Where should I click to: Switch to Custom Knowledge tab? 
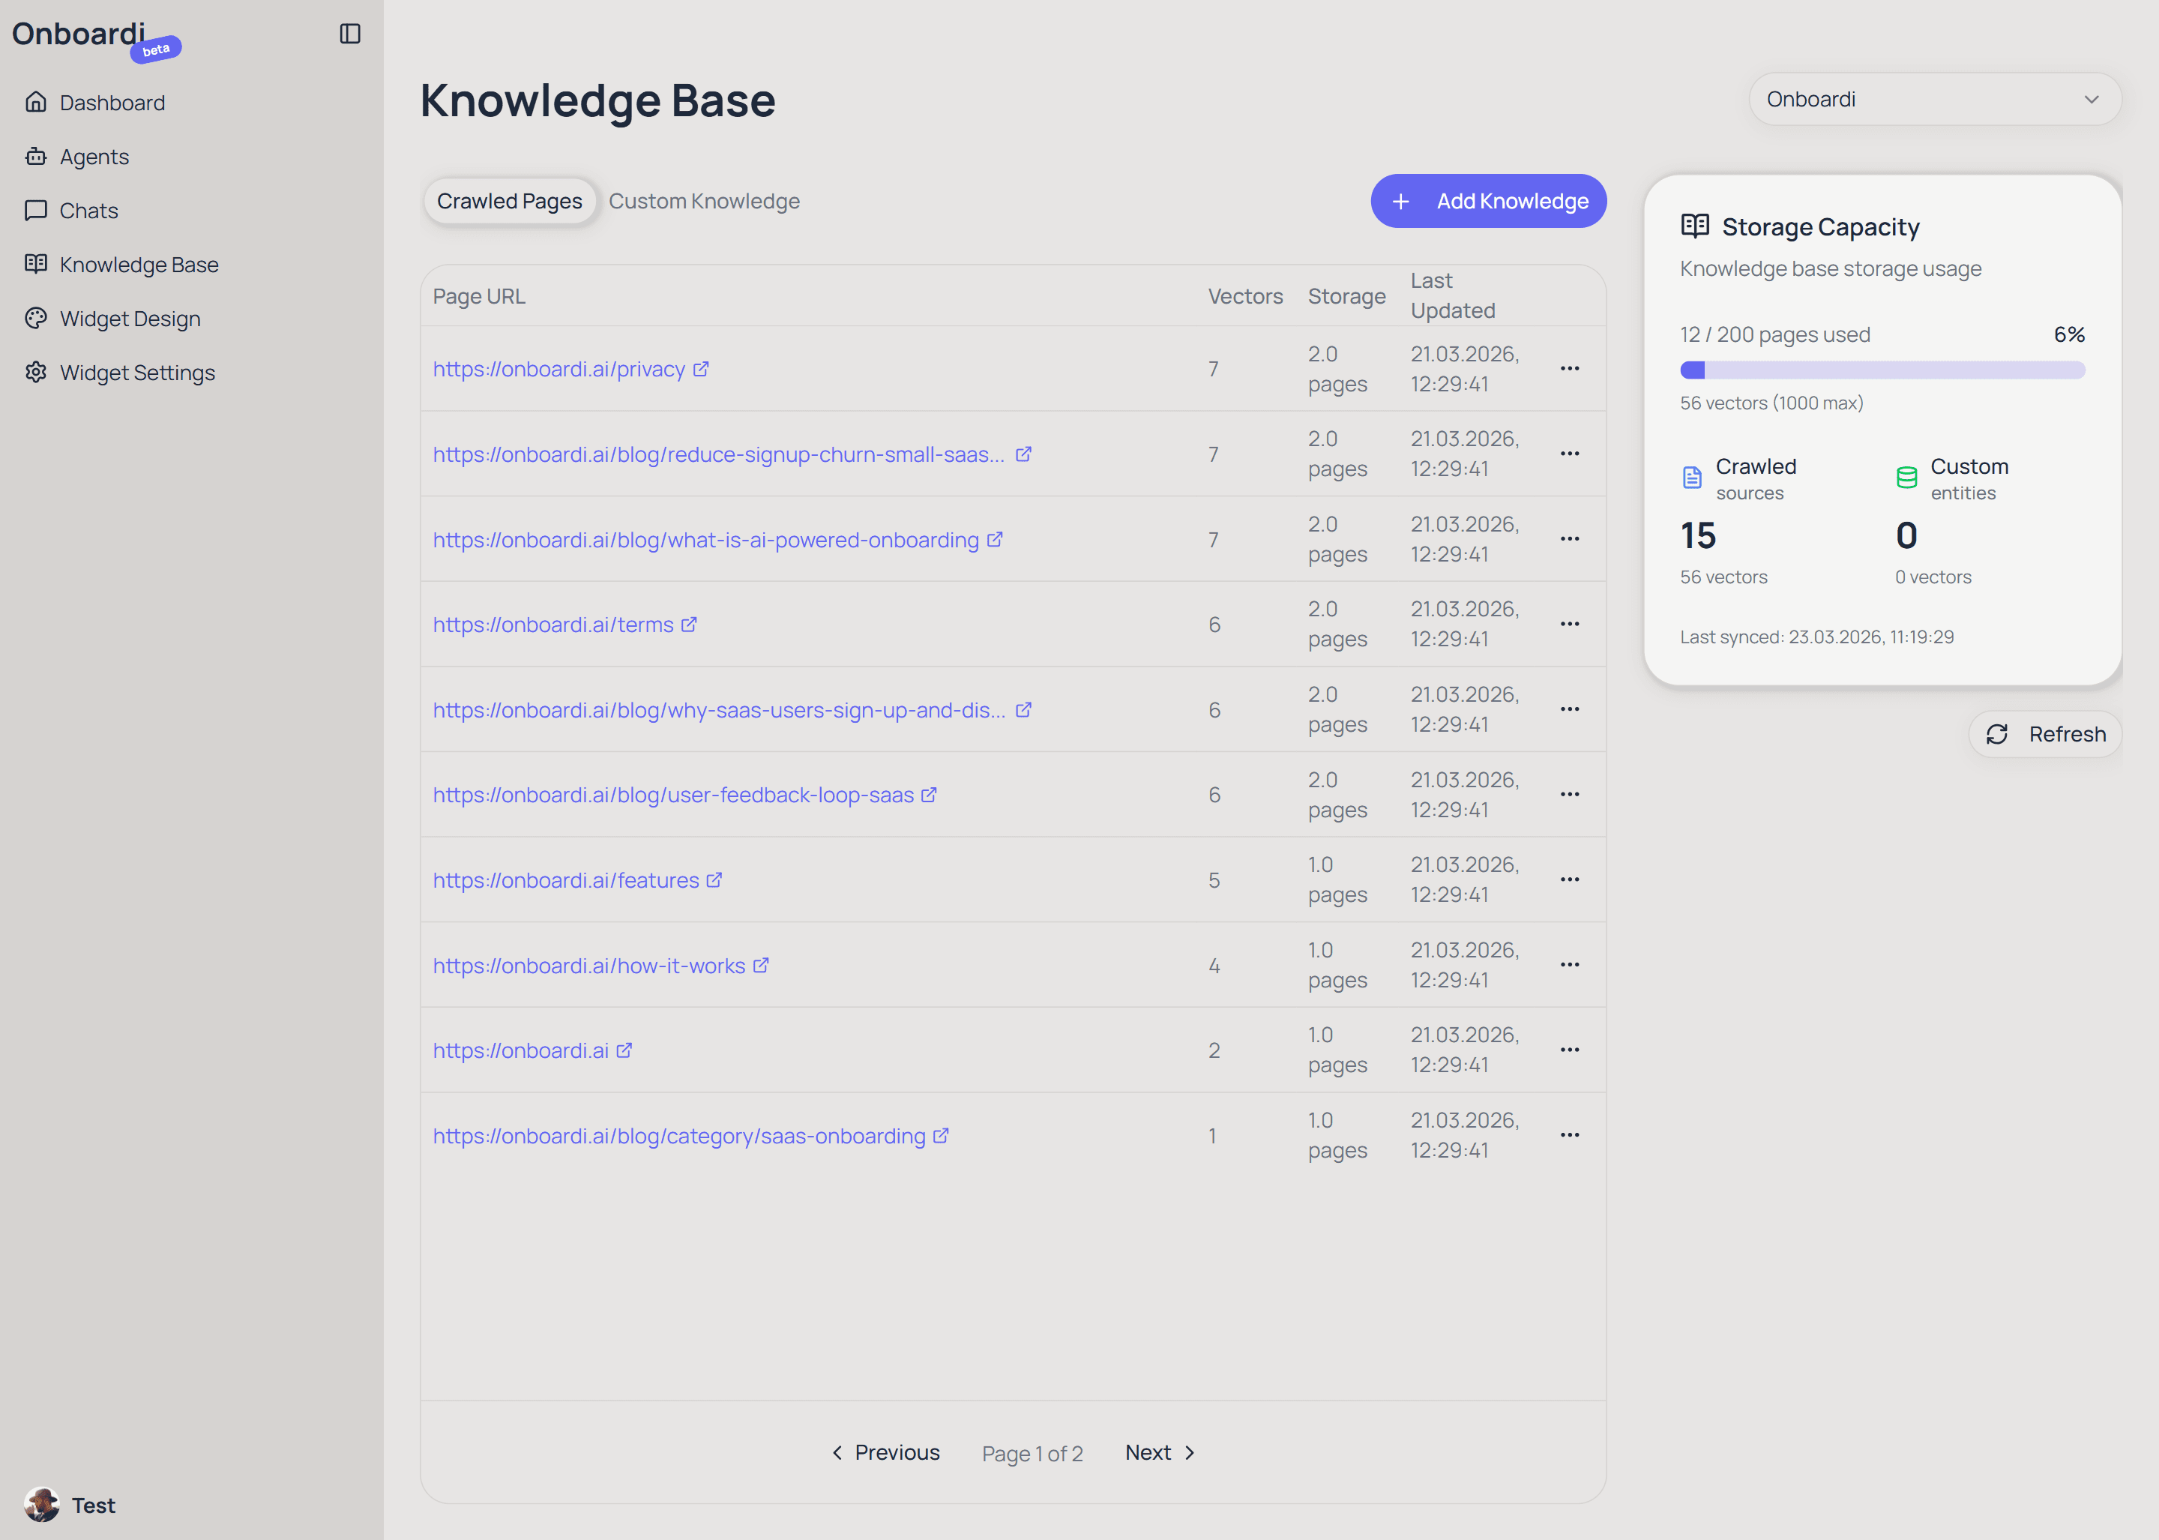pos(703,201)
